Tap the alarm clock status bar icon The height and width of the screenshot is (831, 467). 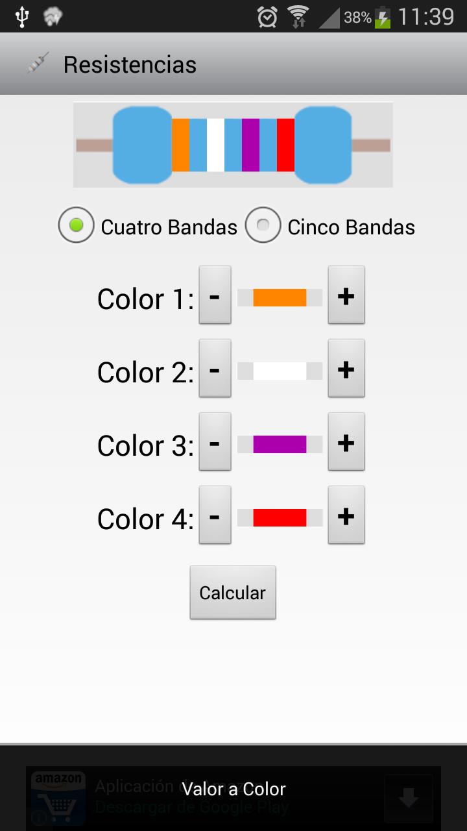(x=267, y=17)
